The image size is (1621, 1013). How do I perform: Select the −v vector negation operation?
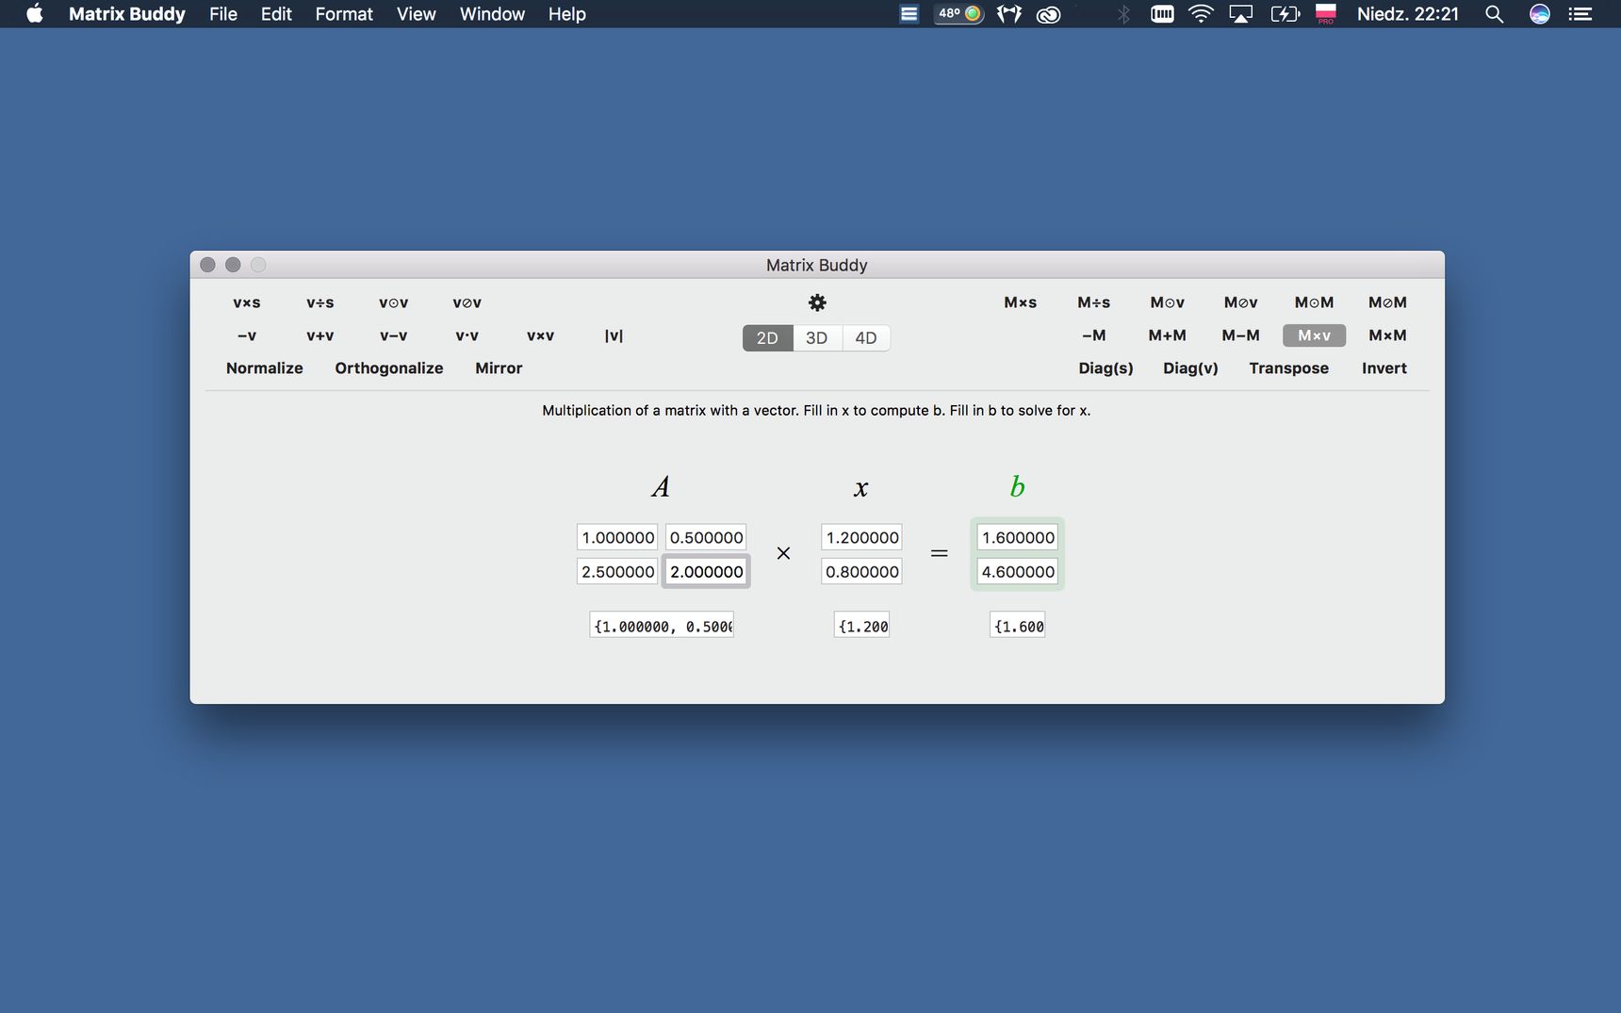pyautogui.click(x=247, y=335)
